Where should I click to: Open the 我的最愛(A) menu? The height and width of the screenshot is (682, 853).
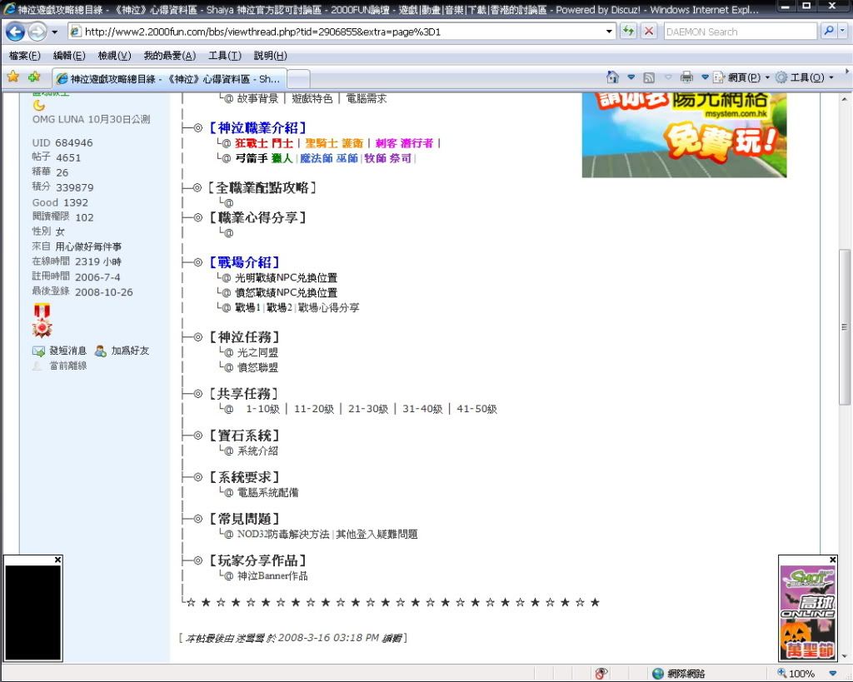(169, 56)
